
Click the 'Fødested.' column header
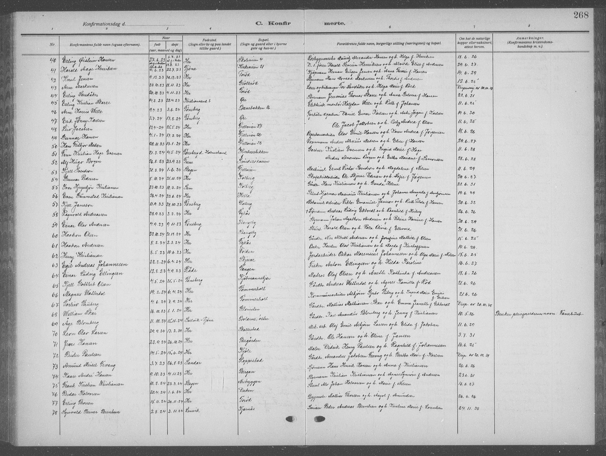(210, 40)
